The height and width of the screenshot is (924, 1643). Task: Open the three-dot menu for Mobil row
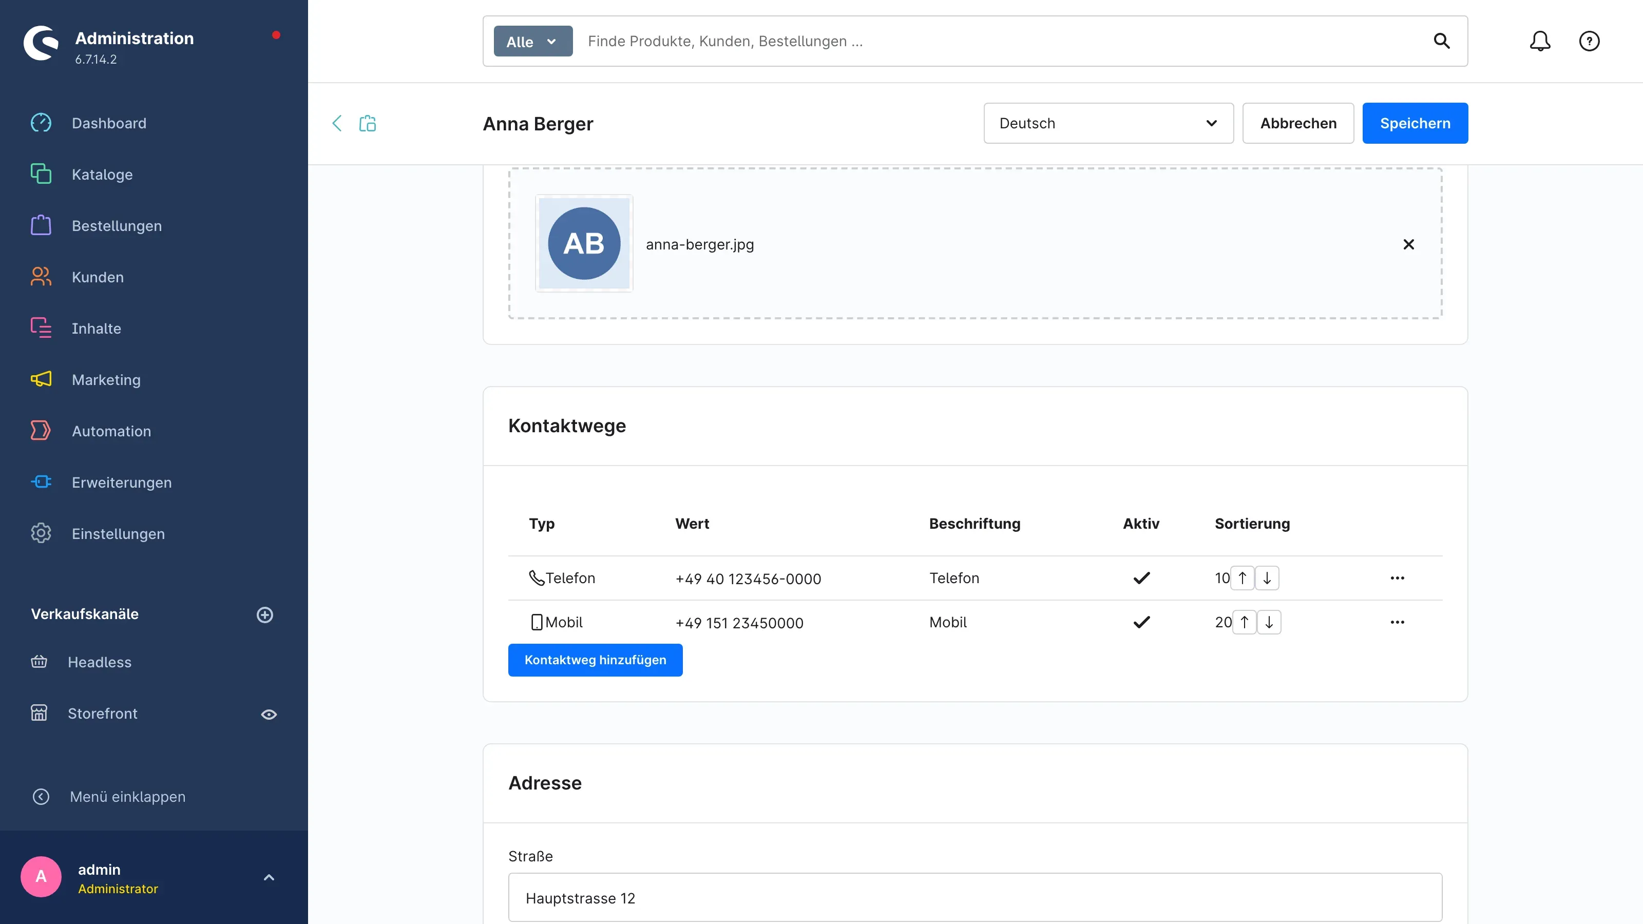tap(1397, 622)
